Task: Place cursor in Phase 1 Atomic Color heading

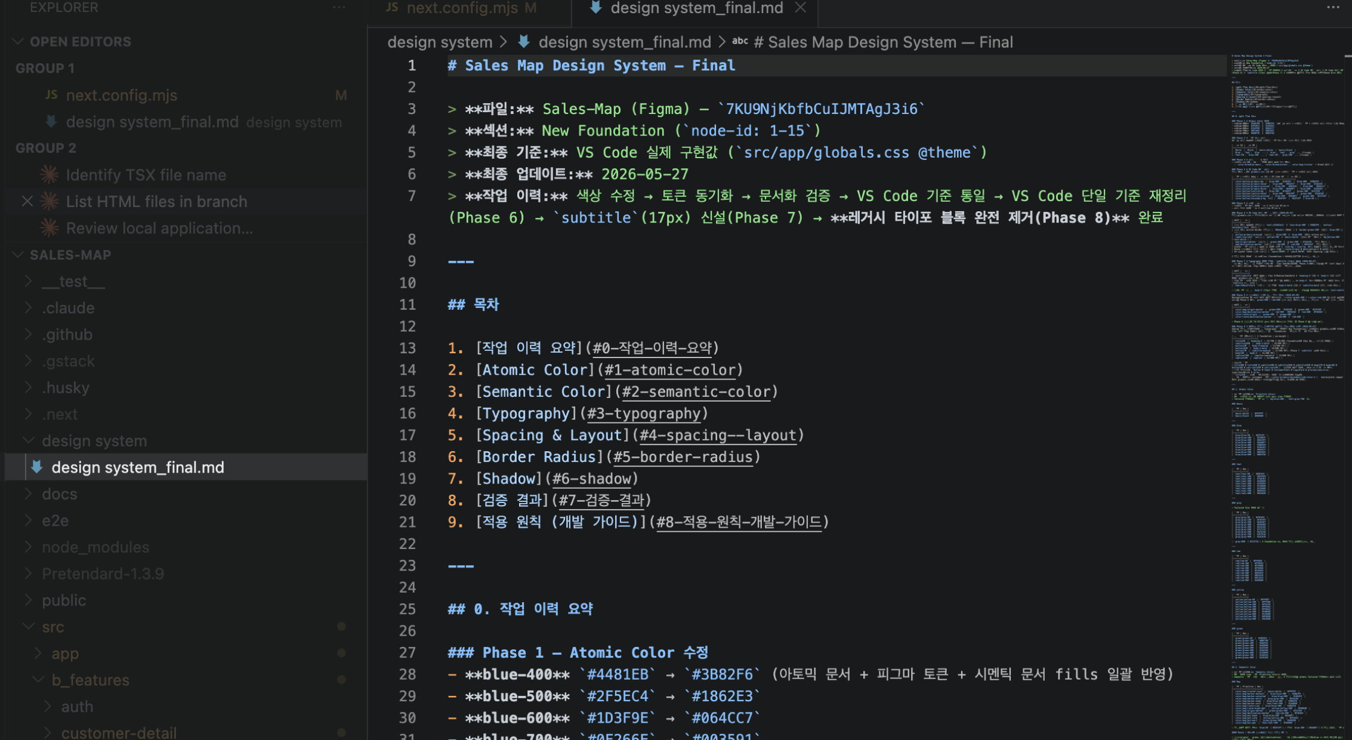Action: coord(578,652)
